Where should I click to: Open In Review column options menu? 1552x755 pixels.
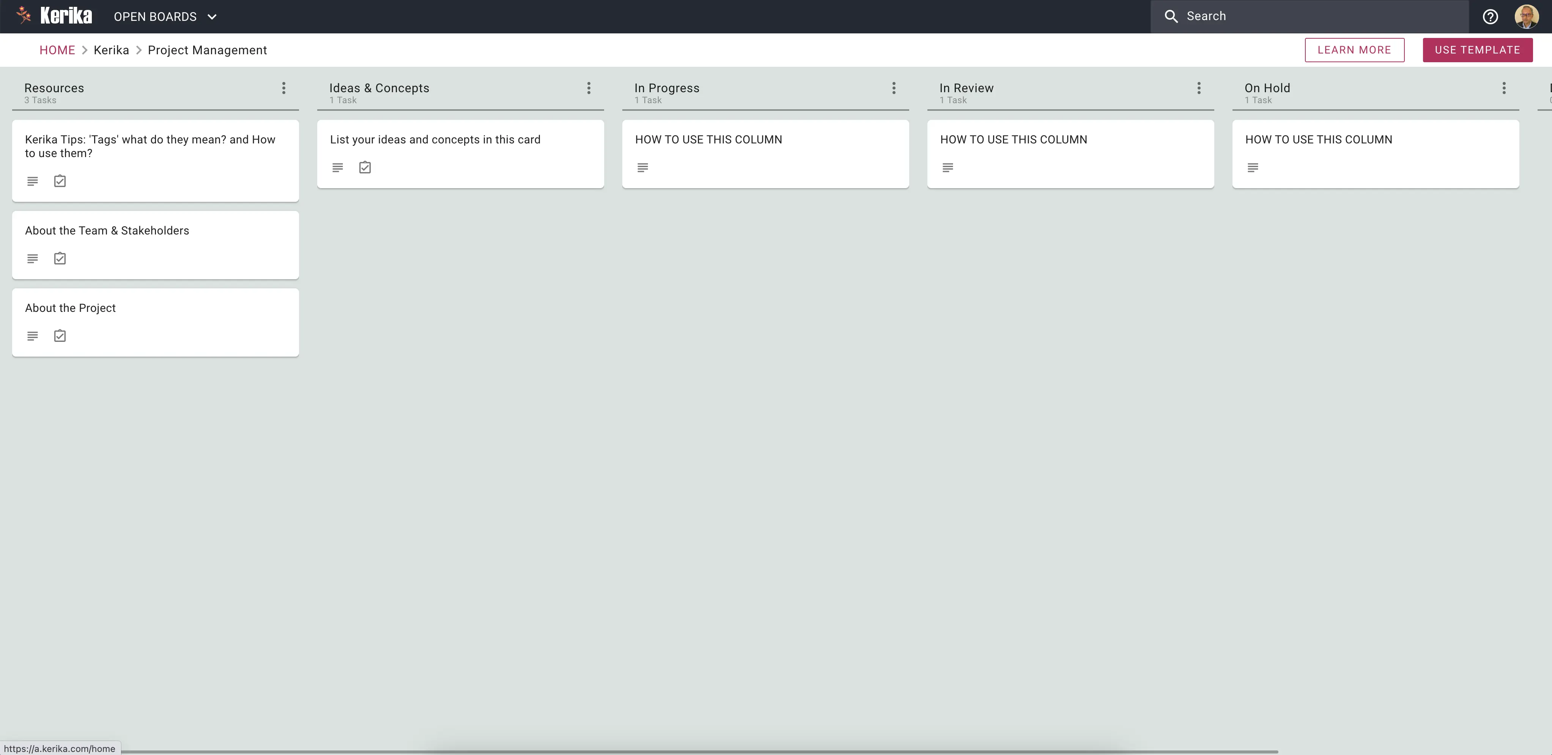point(1199,88)
